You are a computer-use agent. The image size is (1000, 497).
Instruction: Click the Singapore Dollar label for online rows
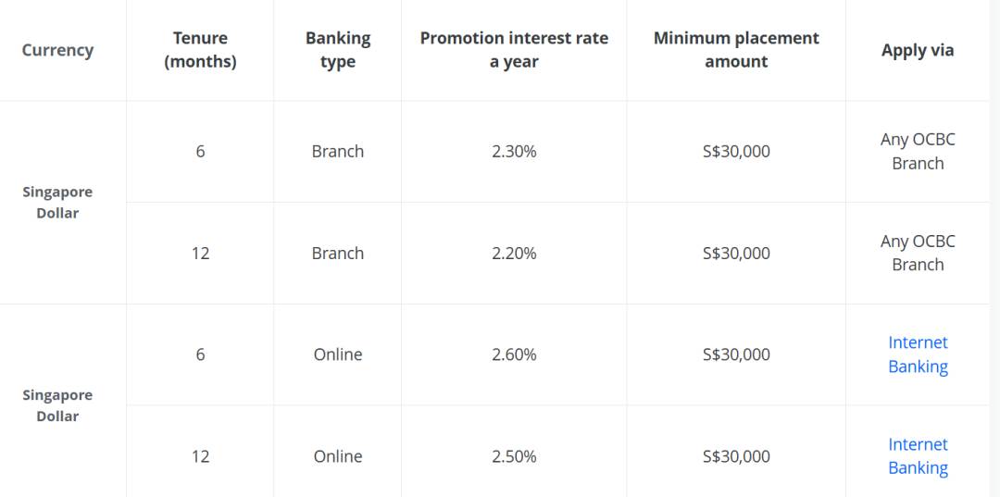(x=57, y=405)
